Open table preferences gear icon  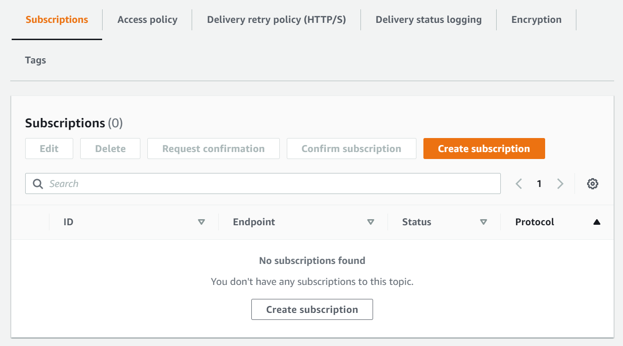[x=593, y=184]
